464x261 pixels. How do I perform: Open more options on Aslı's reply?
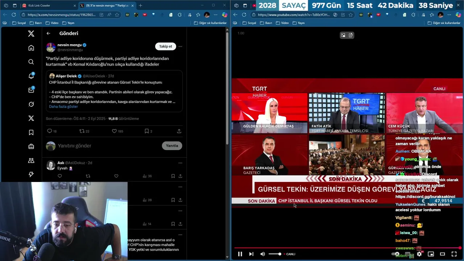coord(180,163)
